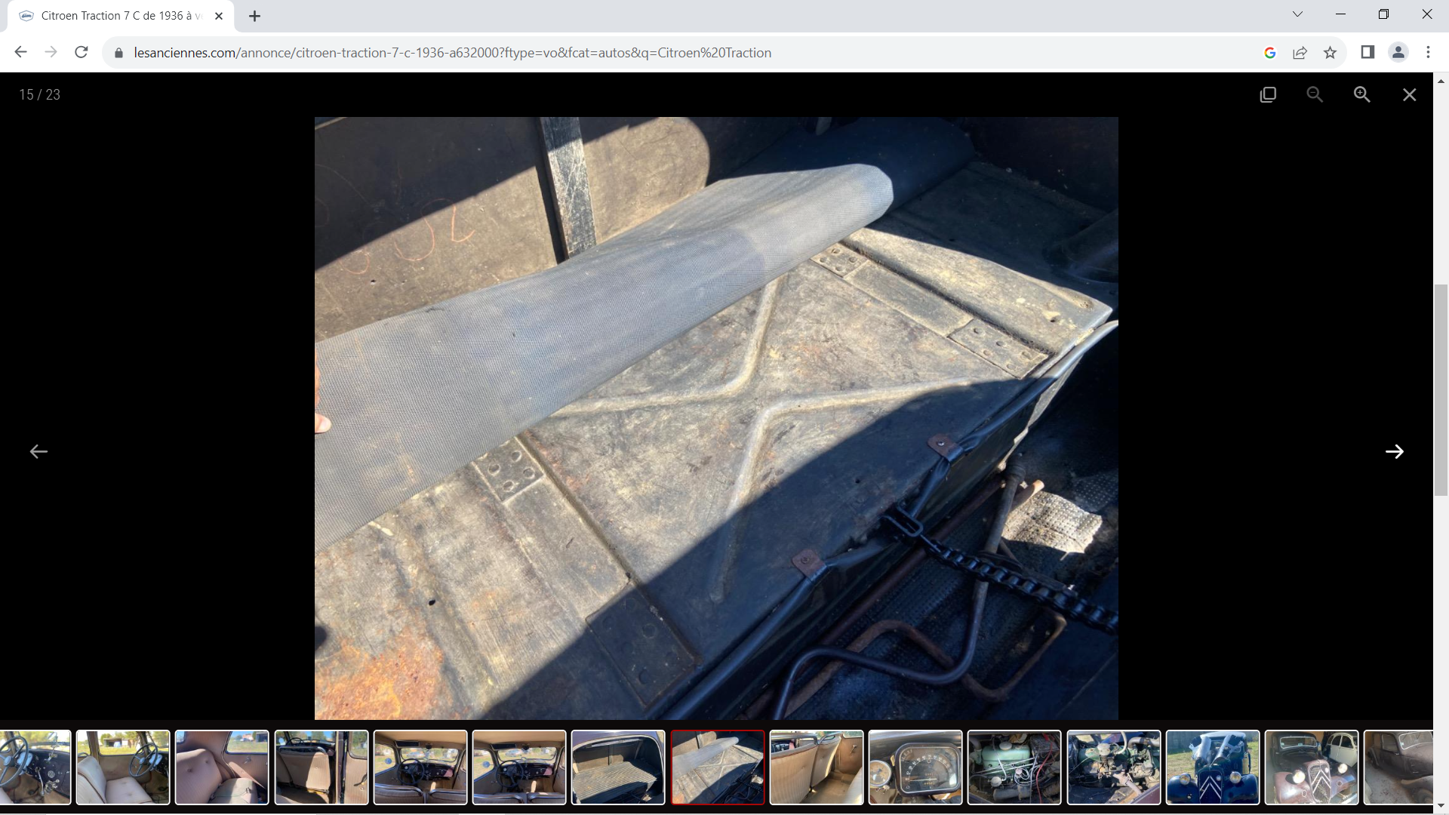
Task: View the engine carburetor close-up thumbnail
Action: coord(1114,767)
